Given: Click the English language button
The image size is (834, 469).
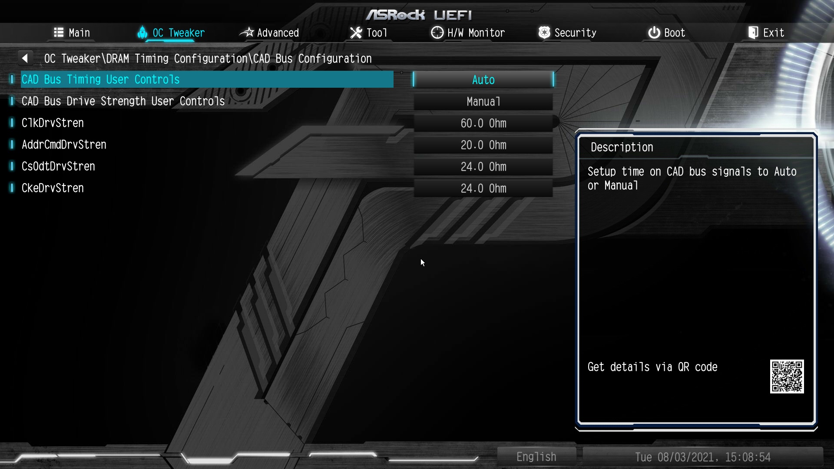Looking at the screenshot, I should pos(536,457).
